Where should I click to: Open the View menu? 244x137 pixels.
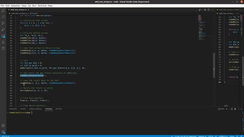click(24, 6)
